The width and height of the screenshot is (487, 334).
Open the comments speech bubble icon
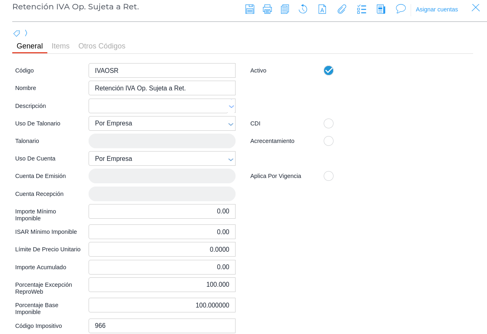[x=400, y=9]
